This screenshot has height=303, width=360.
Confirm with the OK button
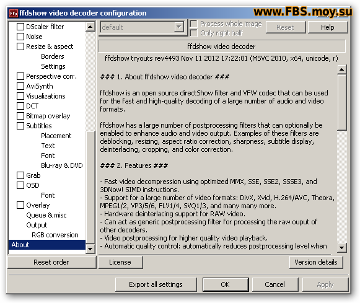tap(225, 284)
